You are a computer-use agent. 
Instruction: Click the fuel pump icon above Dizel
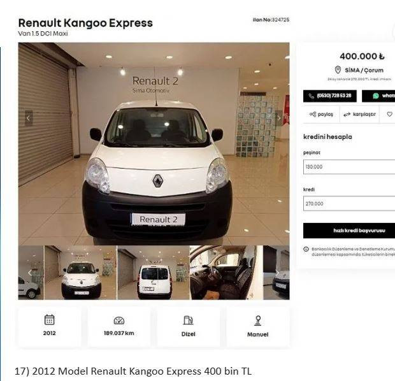188,320
